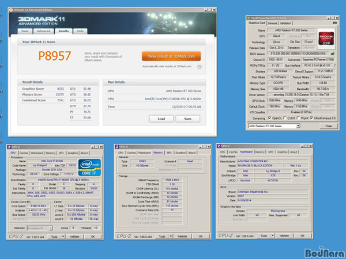Open the Advanced tab in 3DMark 11

click(x=43, y=31)
